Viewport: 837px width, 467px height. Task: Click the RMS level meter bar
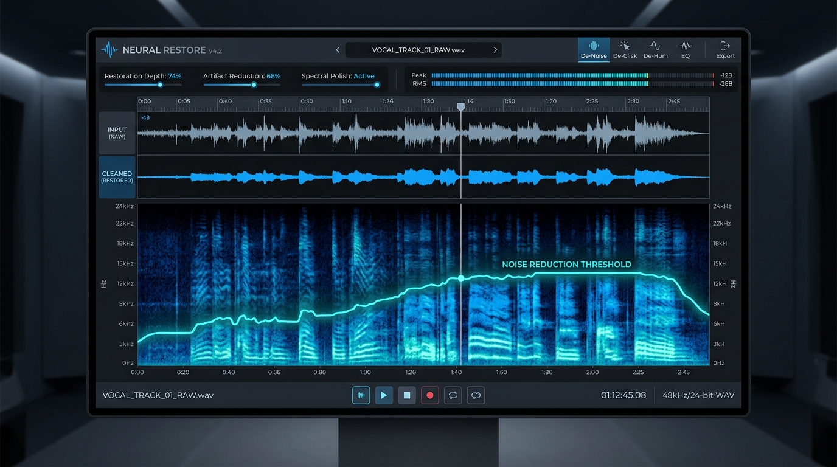point(572,83)
